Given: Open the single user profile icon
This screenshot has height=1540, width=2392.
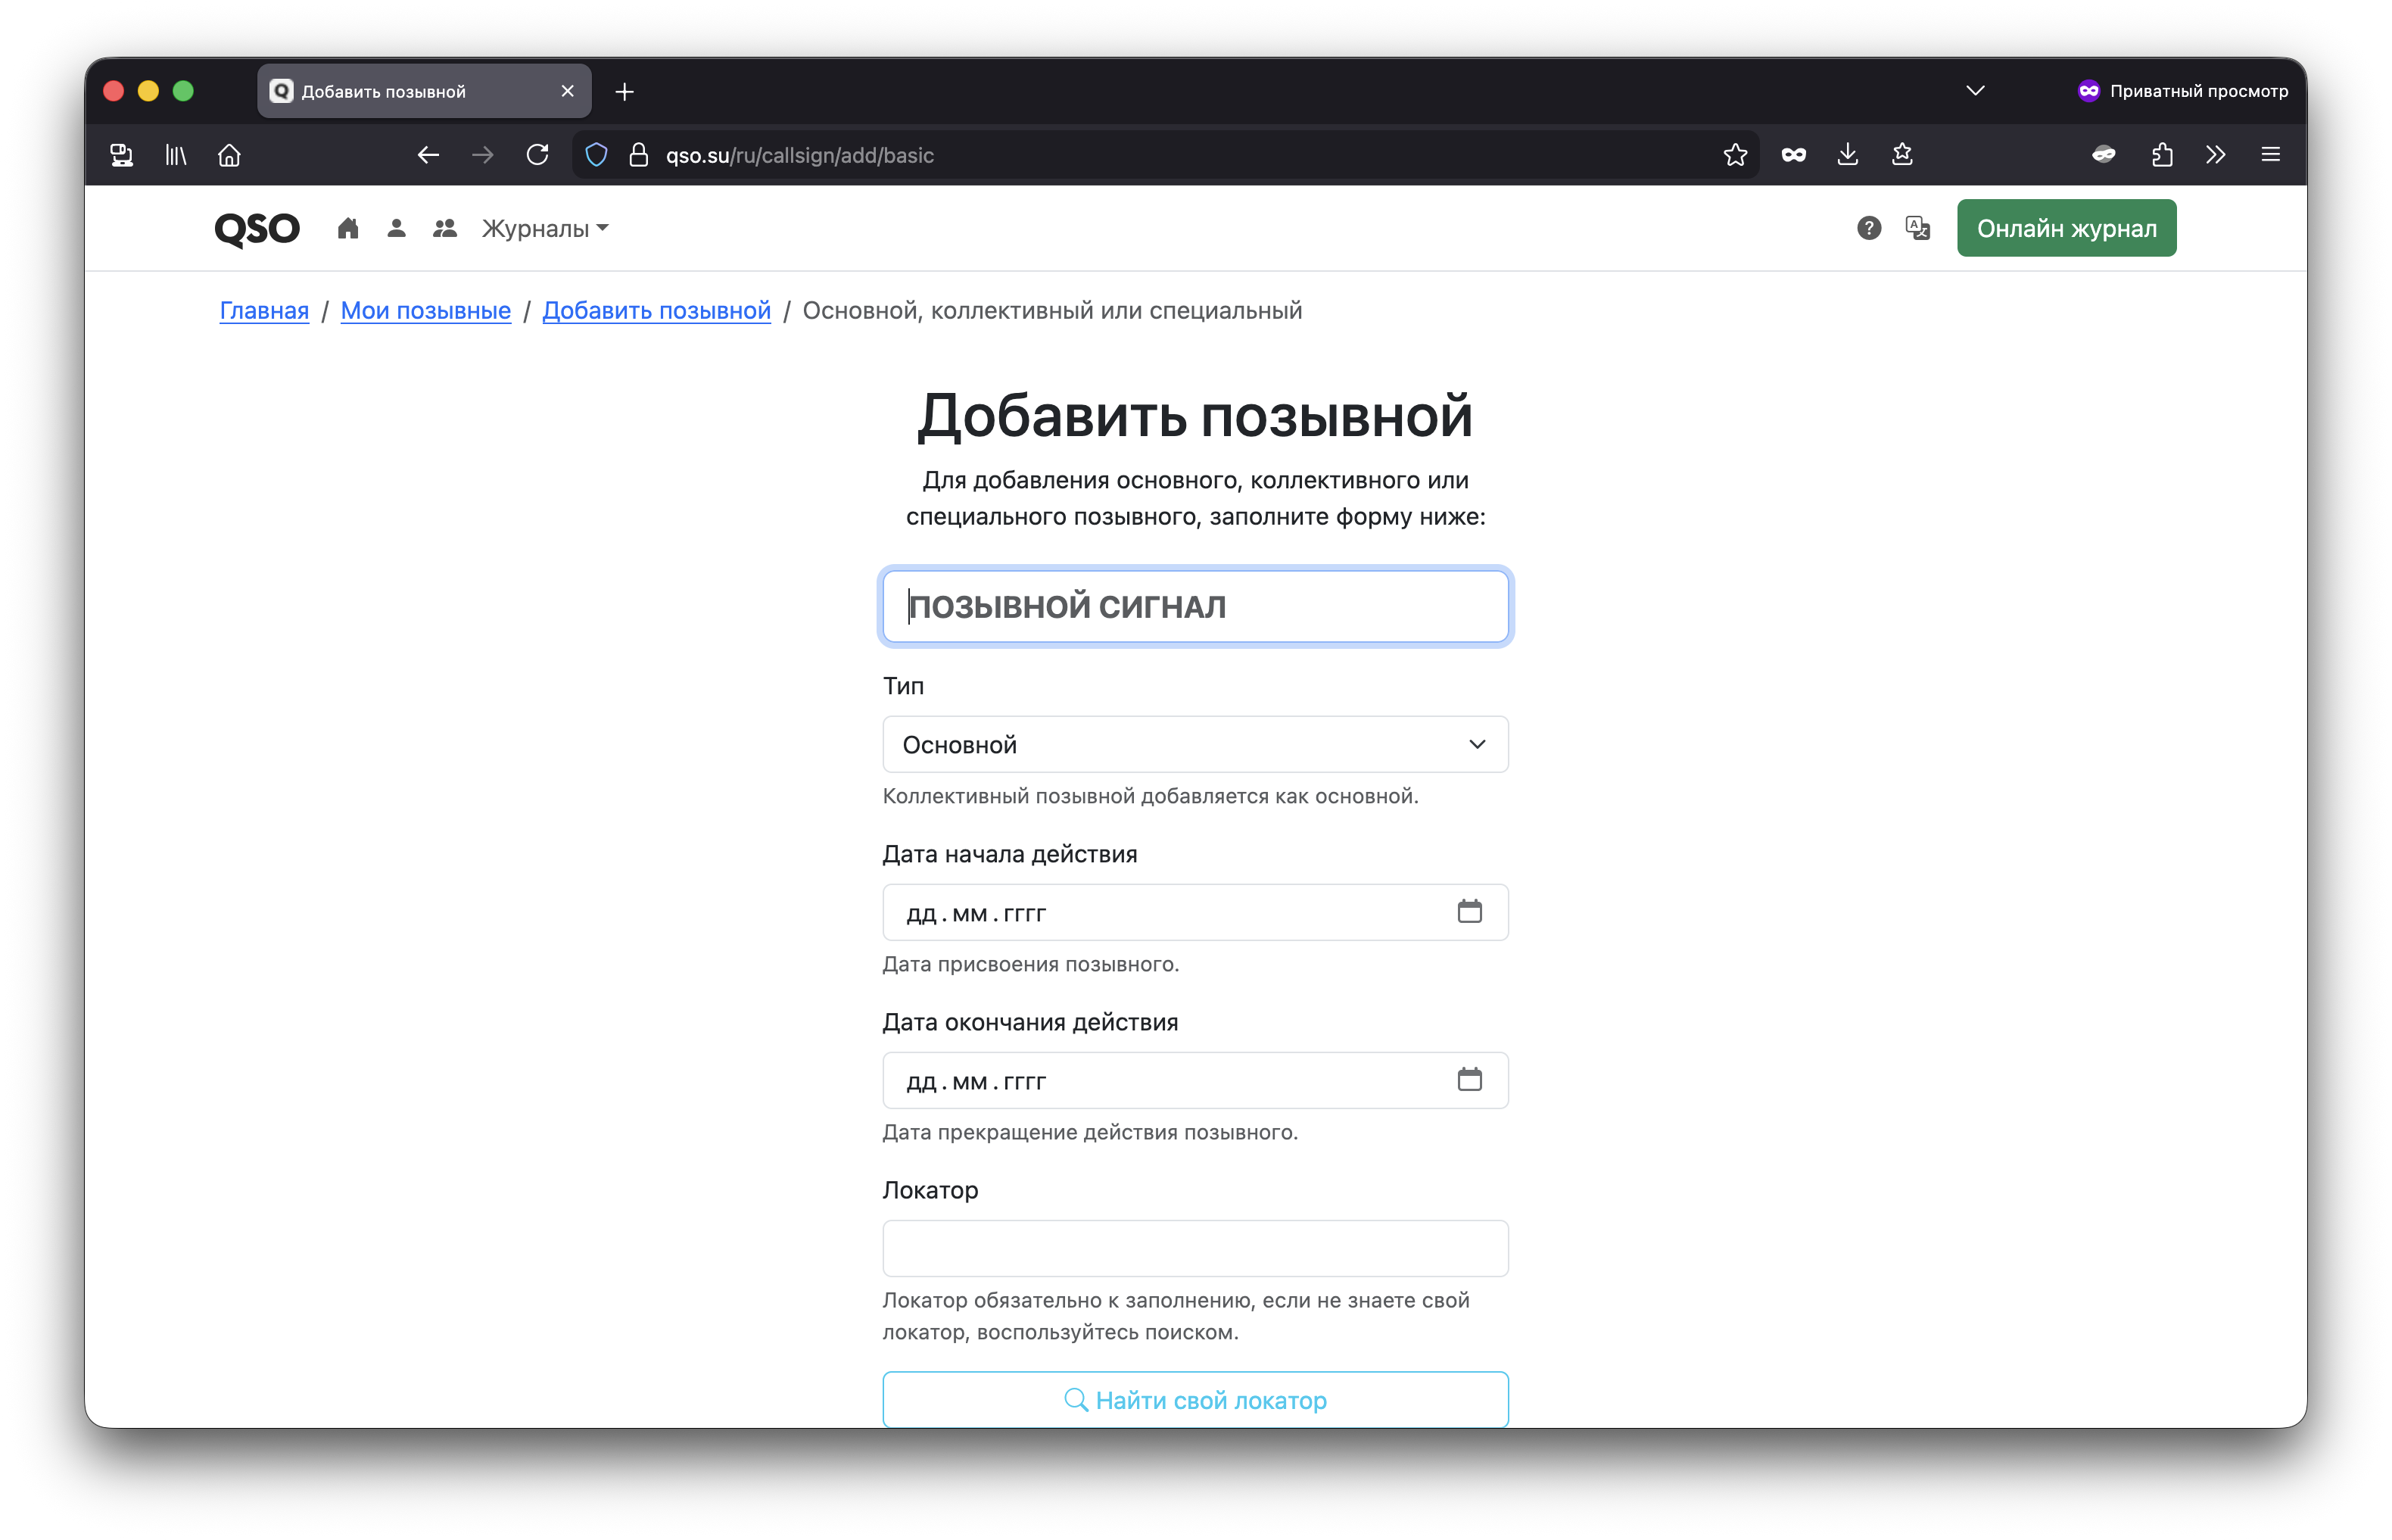Looking at the screenshot, I should pyautogui.click(x=396, y=229).
